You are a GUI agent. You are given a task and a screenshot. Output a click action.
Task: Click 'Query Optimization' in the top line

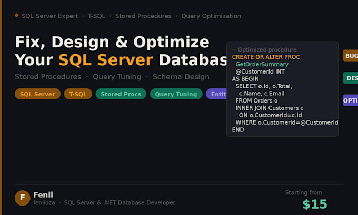click(211, 16)
